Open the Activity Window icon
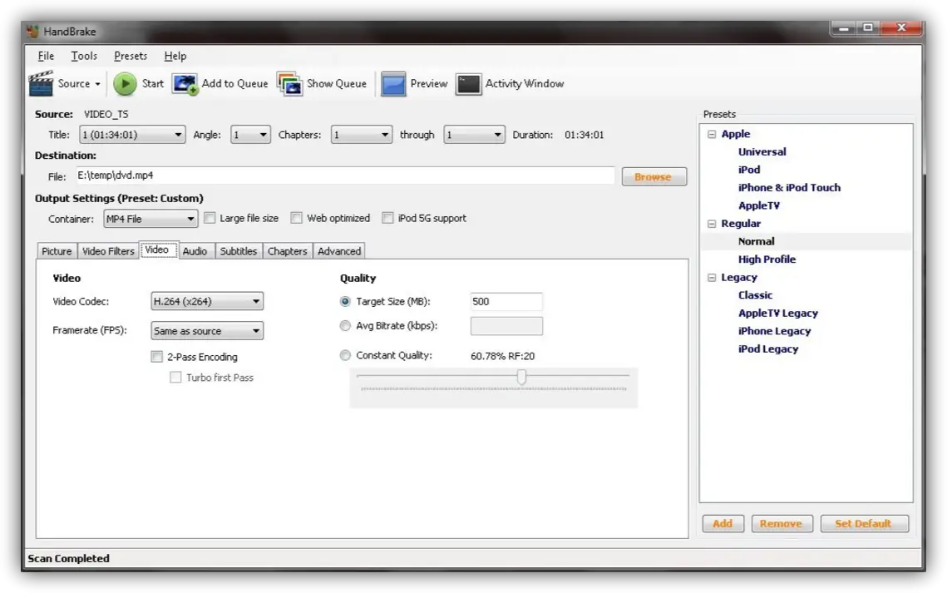Image resolution: width=947 pixels, height=593 pixels. tap(468, 84)
